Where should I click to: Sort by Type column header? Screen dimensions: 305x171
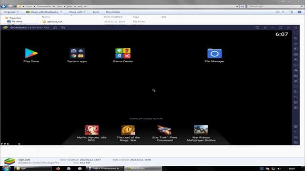[136, 17]
